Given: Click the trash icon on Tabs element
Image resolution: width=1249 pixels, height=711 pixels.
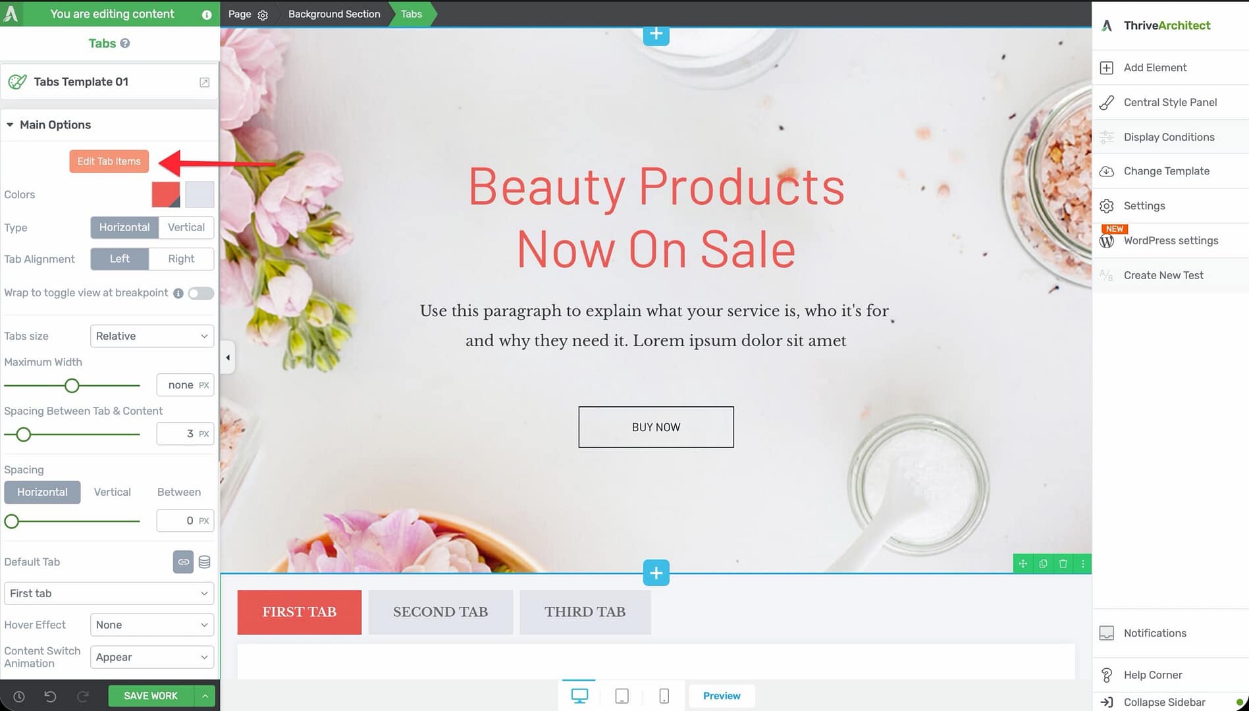Looking at the screenshot, I should tap(1063, 564).
